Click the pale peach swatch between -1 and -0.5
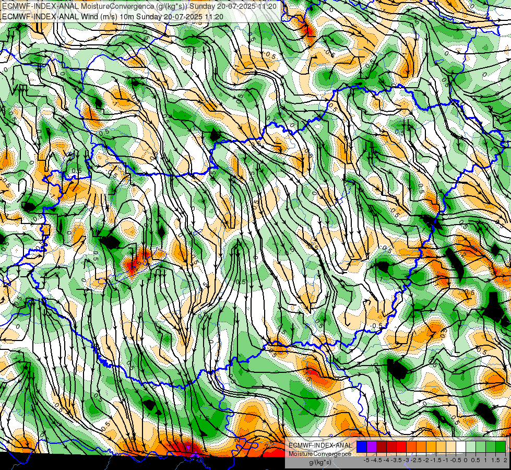Viewport: 511px width, 470px height. tap(451, 446)
